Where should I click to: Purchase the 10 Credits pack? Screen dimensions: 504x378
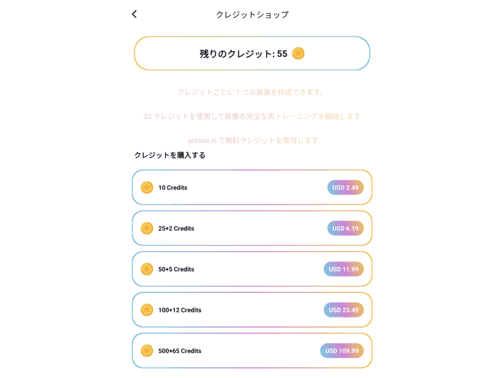pyautogui.click(x=252, y=187)
